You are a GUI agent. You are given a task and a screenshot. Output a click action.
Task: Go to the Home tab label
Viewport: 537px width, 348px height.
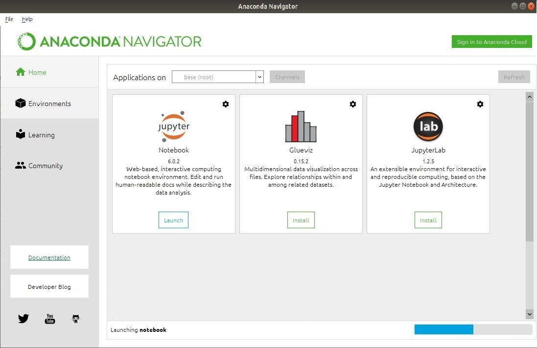point(37,72)
